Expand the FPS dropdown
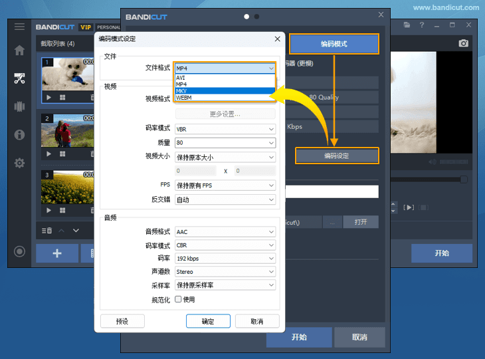485x359 pixels. [x=225, y=185]
